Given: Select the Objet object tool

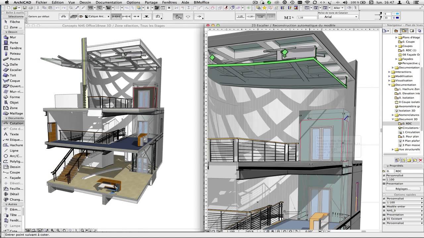Looking at the screenshot, I should pos(12,102).
